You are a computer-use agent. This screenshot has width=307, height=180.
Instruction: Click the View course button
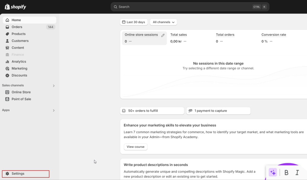[x=136, y=147]
